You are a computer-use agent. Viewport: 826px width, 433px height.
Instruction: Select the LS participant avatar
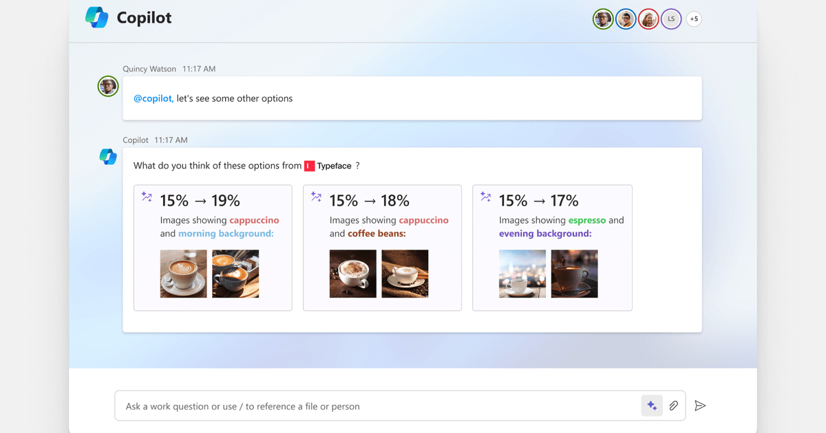coord(671,19)
